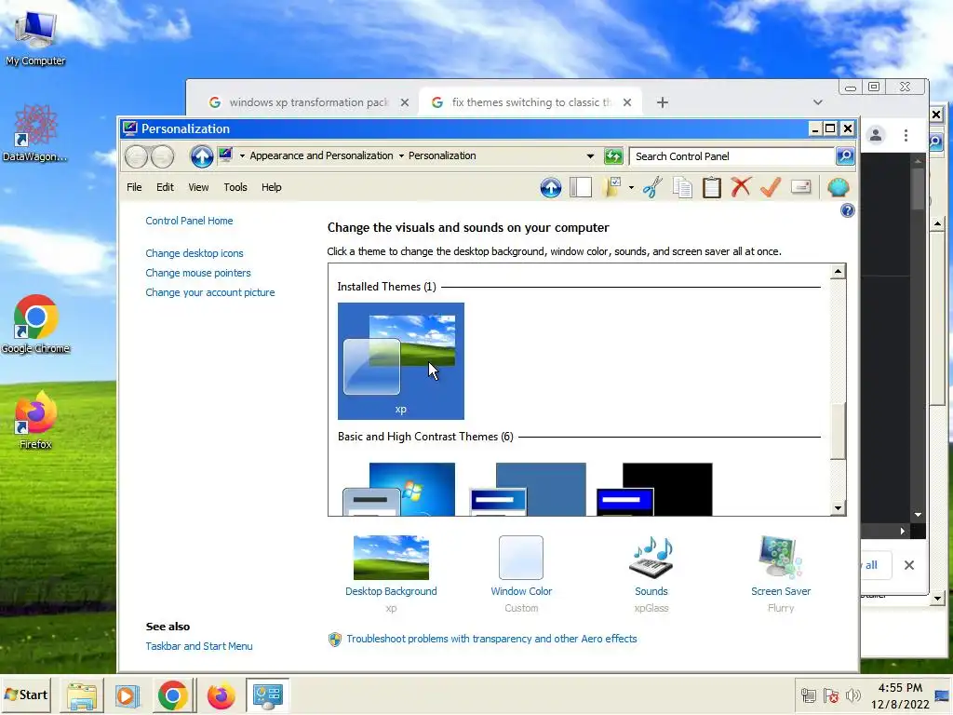
Task: Open Screen Saver settings icon
Action: tap(781, 558)
